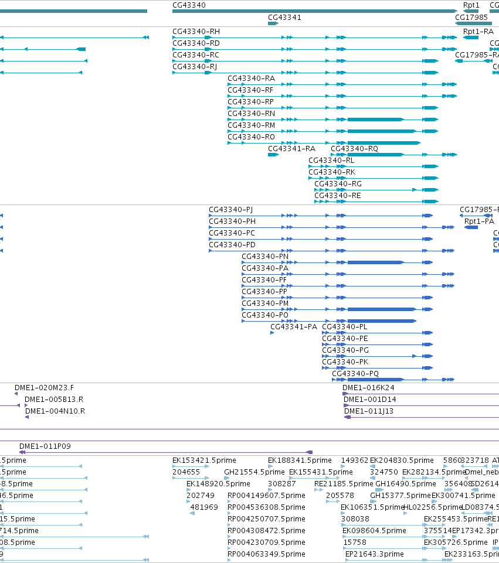499x563 pixels.
Task: Select protein CG43340-PQ
Action: 355,373
